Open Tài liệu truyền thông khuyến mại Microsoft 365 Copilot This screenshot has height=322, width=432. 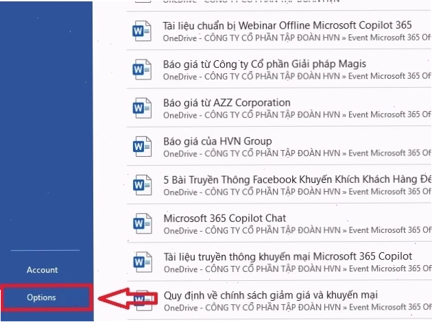click(288, 256)
